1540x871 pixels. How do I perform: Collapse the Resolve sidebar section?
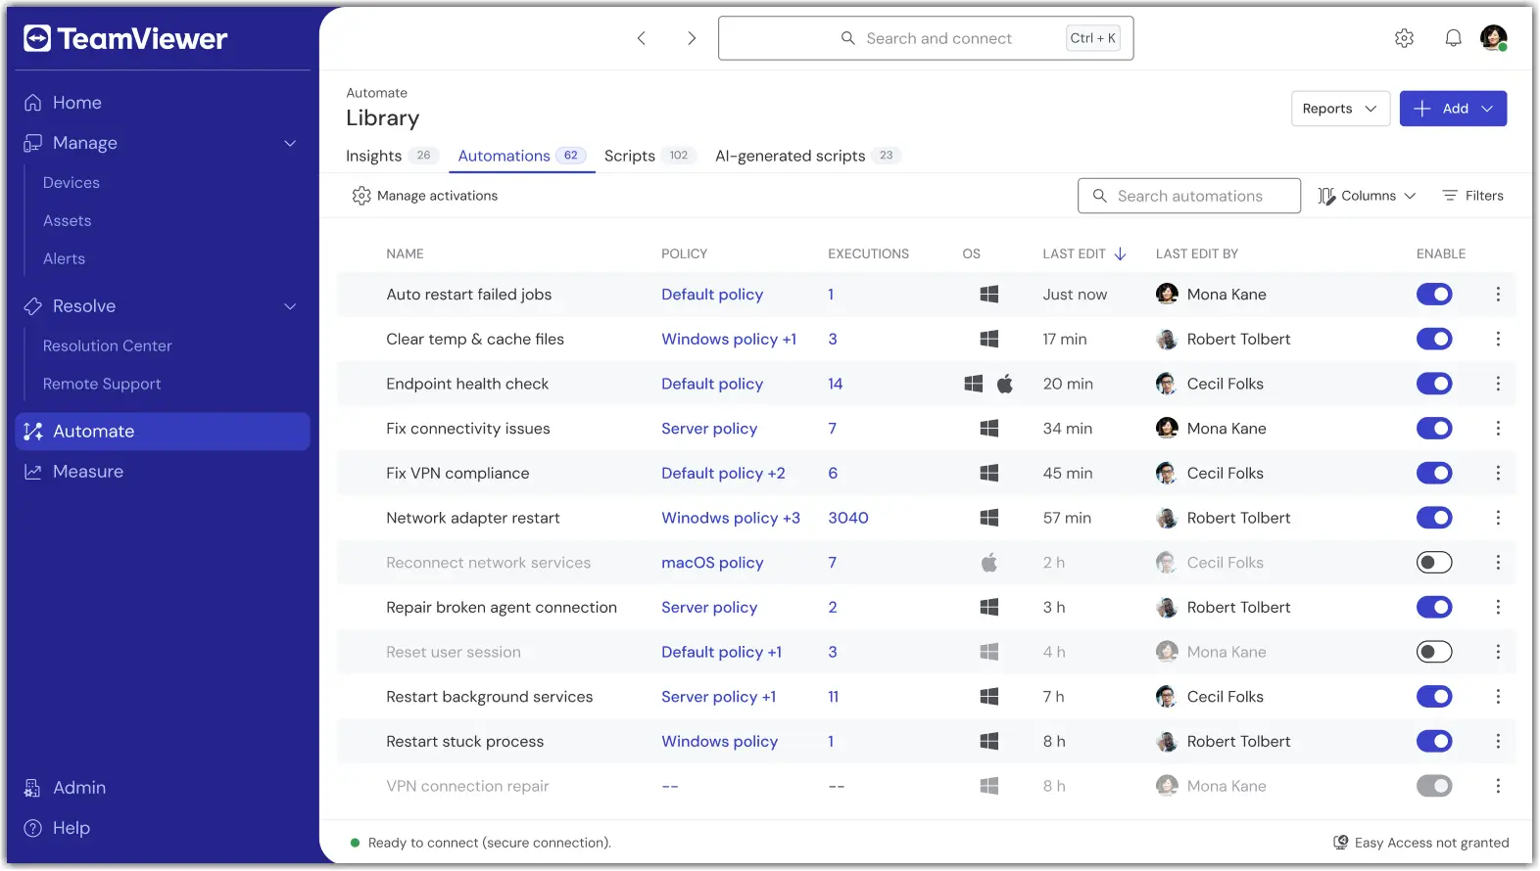click(x=290, y=306)
